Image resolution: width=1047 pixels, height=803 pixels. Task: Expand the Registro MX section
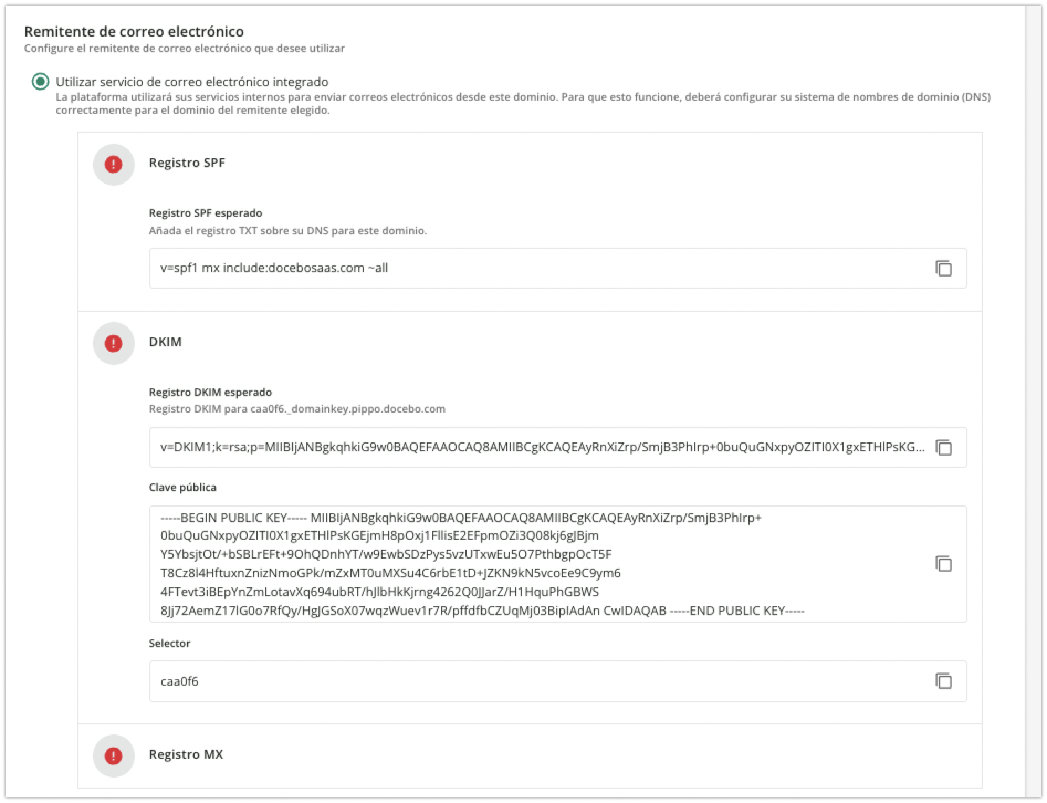[x=186, y=755]
